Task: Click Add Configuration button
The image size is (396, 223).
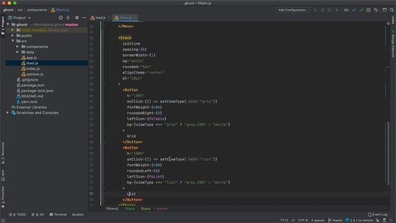Action: [x=293, y=10]
